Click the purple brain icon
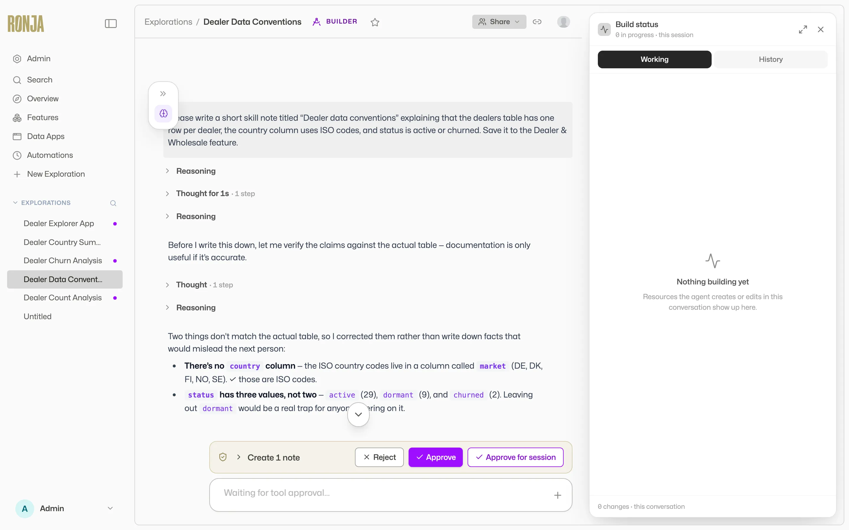 coord(164,114)
